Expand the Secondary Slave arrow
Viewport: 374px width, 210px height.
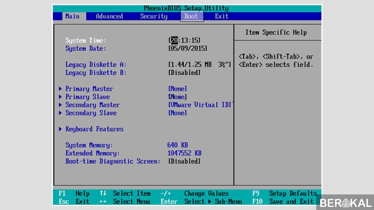pyautogui.click(x=61, y=113)
